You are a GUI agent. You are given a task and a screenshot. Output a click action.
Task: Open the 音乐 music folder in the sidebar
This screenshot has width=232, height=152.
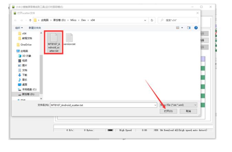(23, 80)
